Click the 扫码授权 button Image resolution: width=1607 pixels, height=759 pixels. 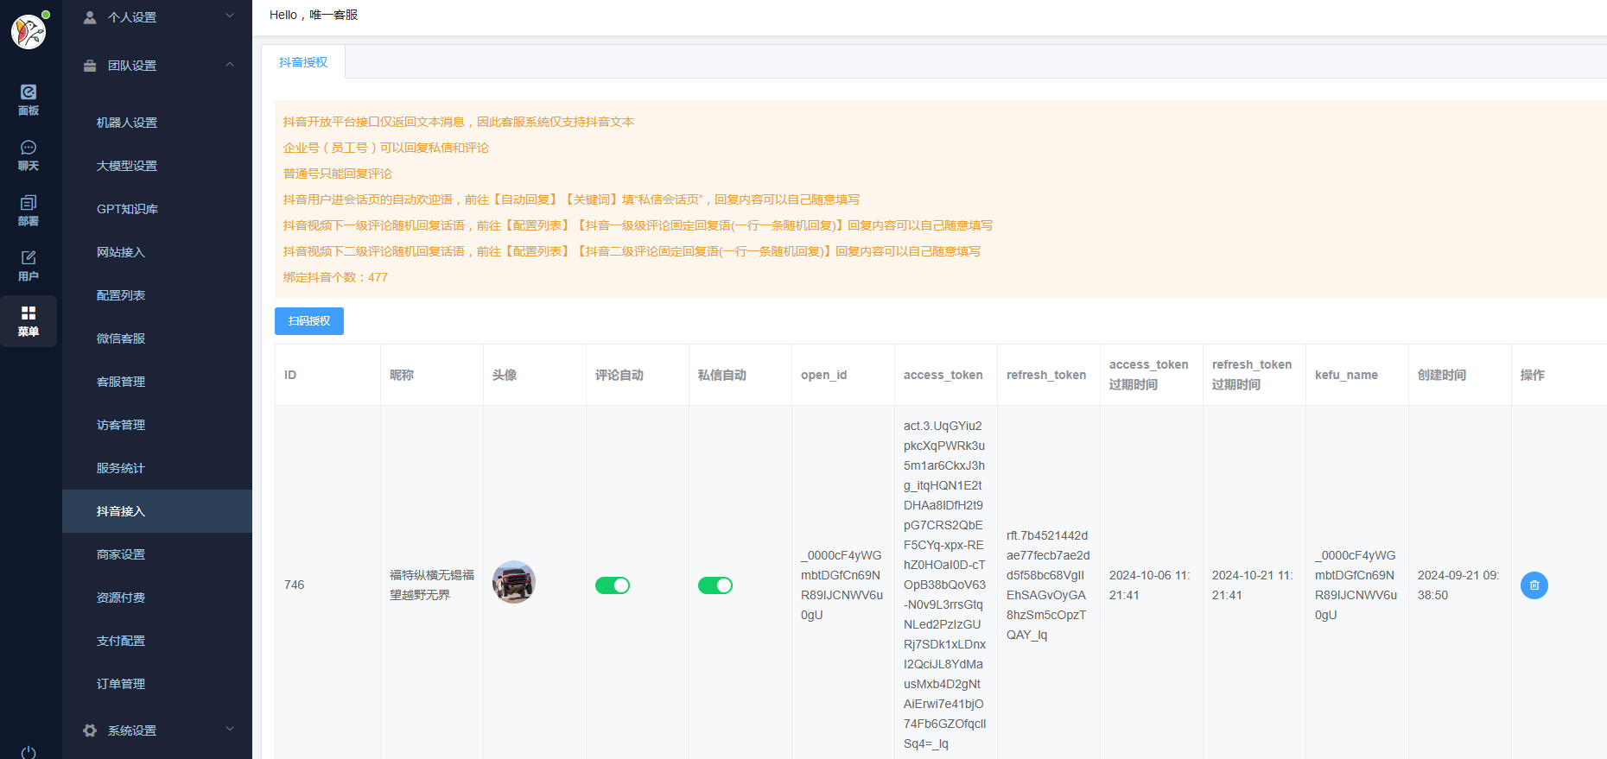click(x=309, y=321)
